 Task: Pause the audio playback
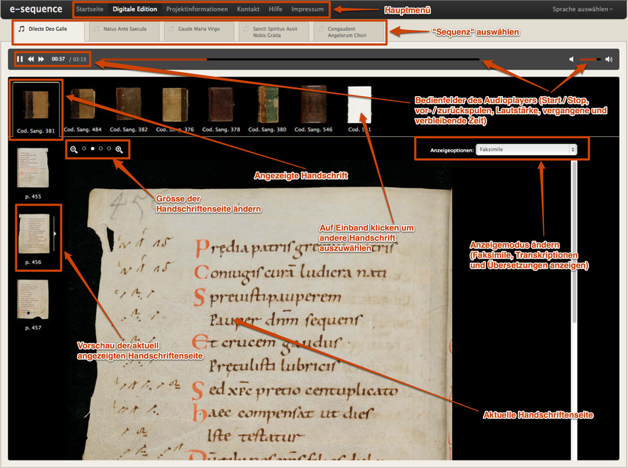coord(19,59)
